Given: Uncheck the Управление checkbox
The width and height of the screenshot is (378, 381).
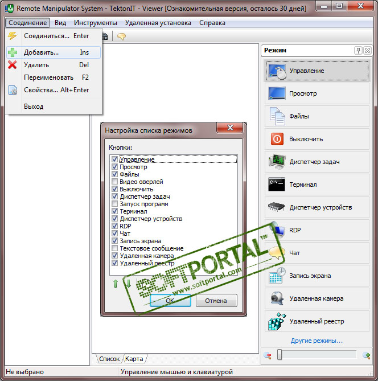Looking at the screenshot, I should [x=114, y=159].
